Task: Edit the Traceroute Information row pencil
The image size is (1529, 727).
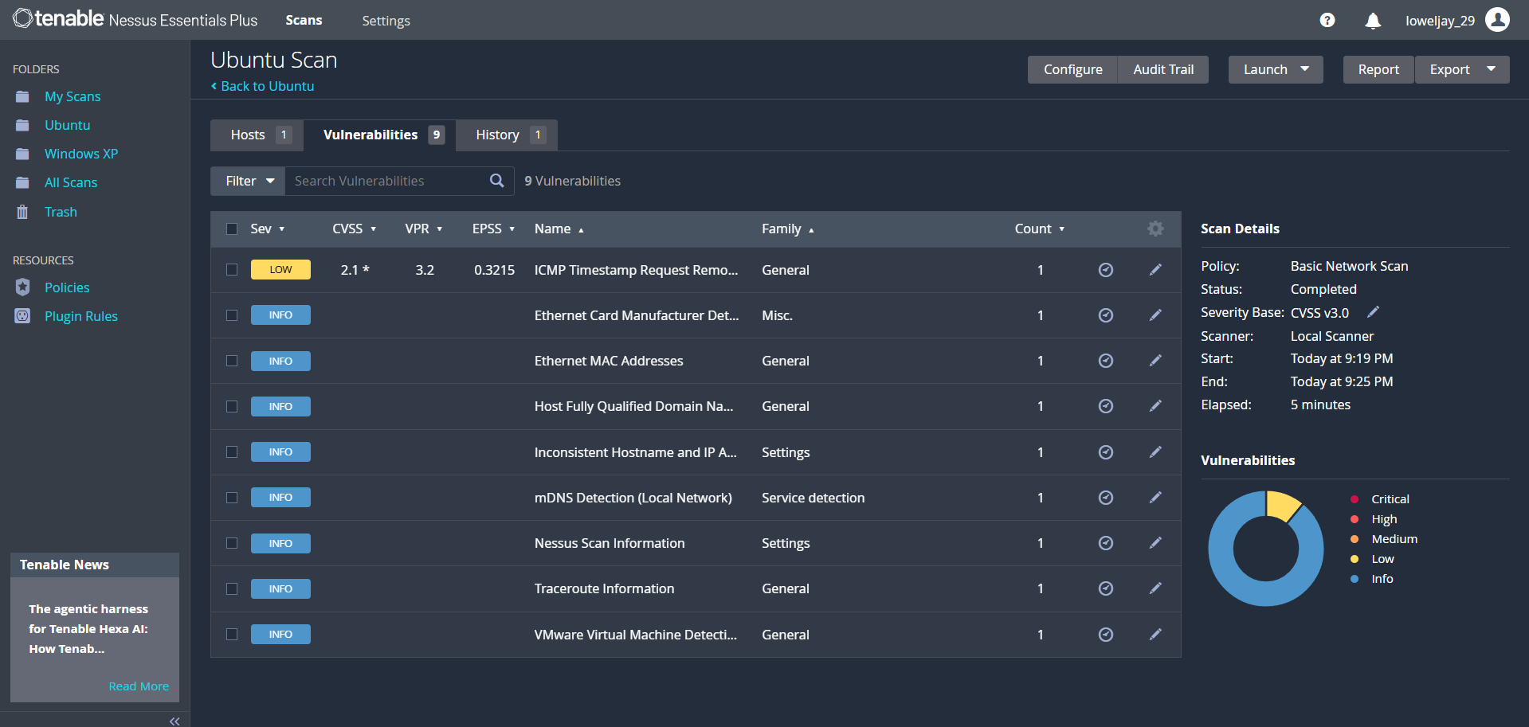Action: (x=1155, y=588)
